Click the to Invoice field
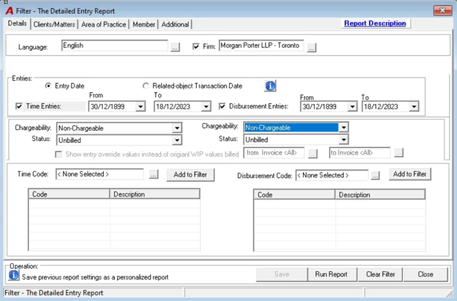Screen dimensions: 457x301 click(x=360, y=153)
